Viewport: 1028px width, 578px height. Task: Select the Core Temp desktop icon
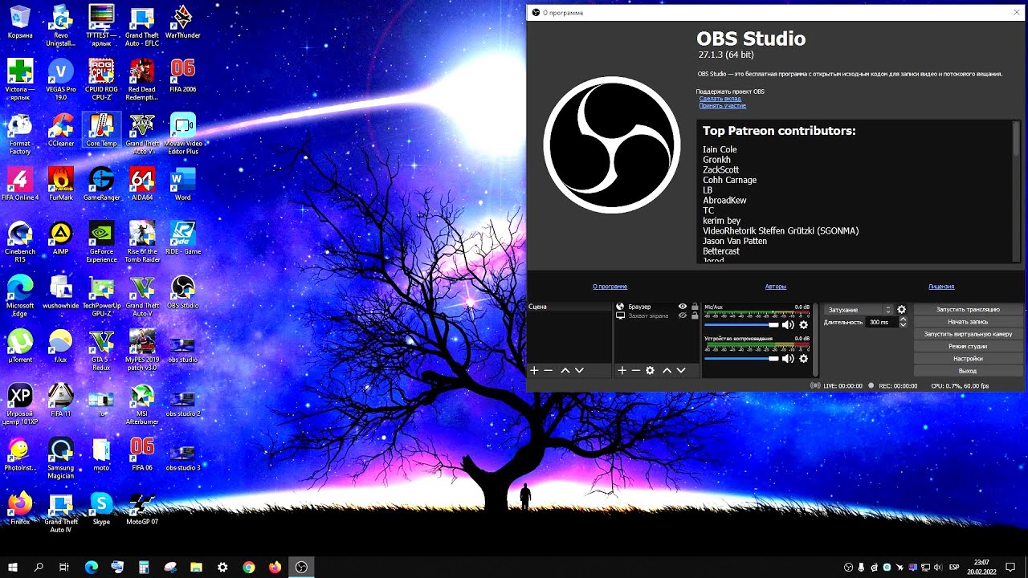click(101, 130)
